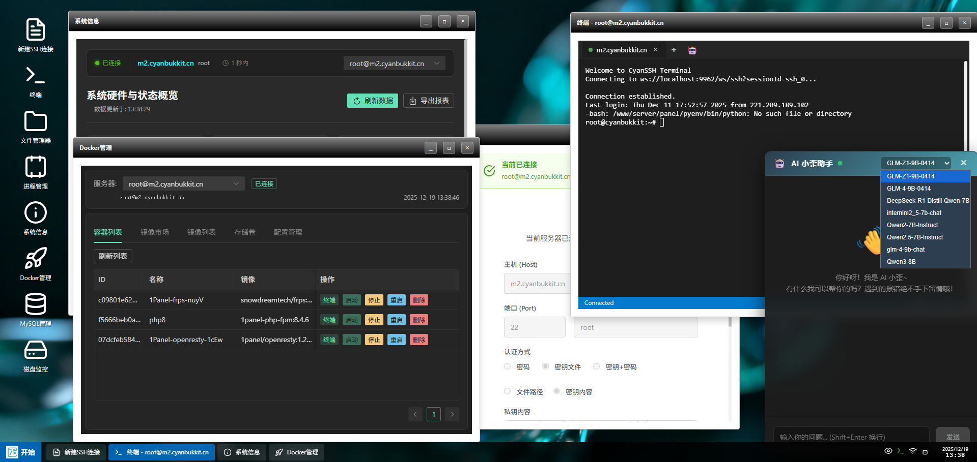Restart 1Panel-openresty-1cEw container with 重启
The image size is (977, 462).
(x=397, y=340)
